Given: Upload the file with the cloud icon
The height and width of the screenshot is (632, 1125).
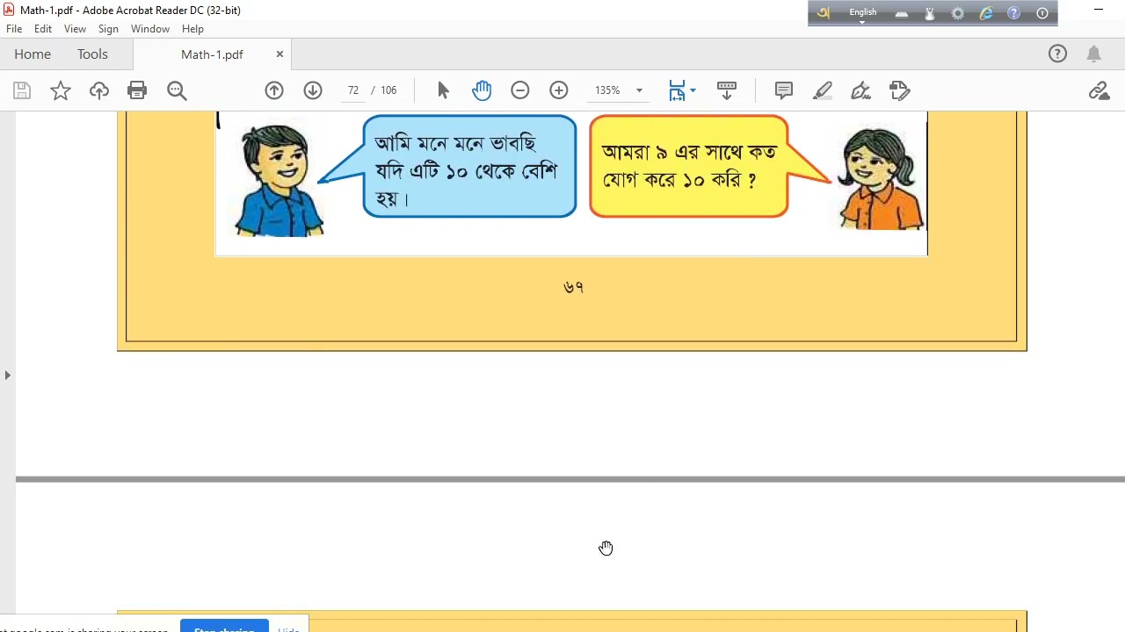Looking at the screenshot, I should (99, 90).
